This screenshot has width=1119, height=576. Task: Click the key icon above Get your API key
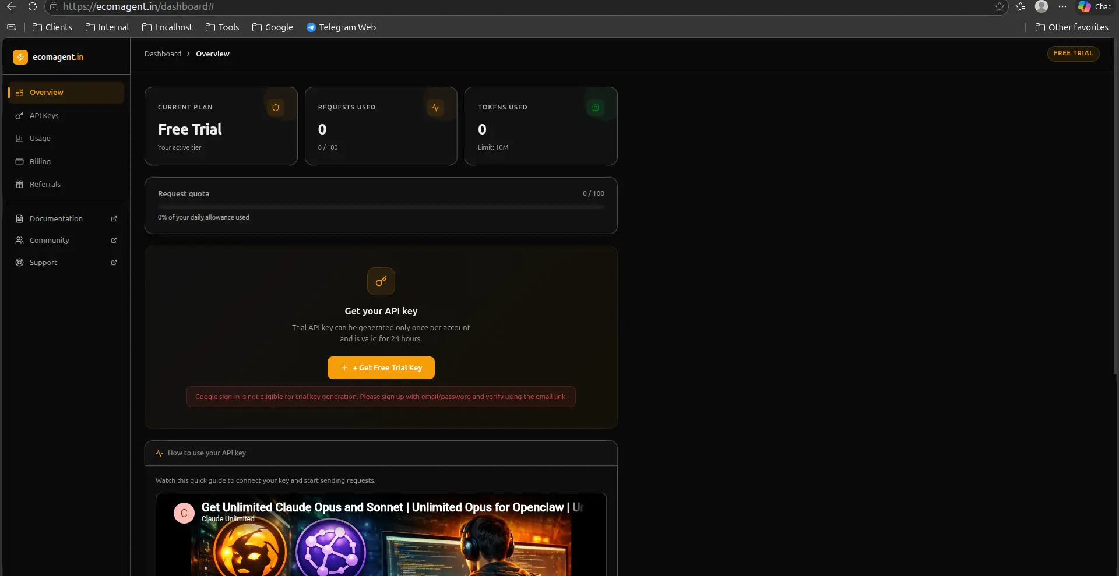[x=381, y=281]
